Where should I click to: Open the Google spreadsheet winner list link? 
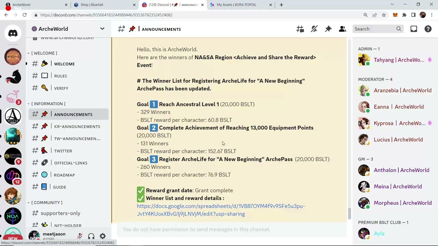point(221,210)
